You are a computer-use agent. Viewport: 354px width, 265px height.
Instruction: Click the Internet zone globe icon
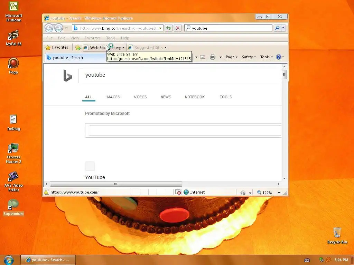coord(186,192)
